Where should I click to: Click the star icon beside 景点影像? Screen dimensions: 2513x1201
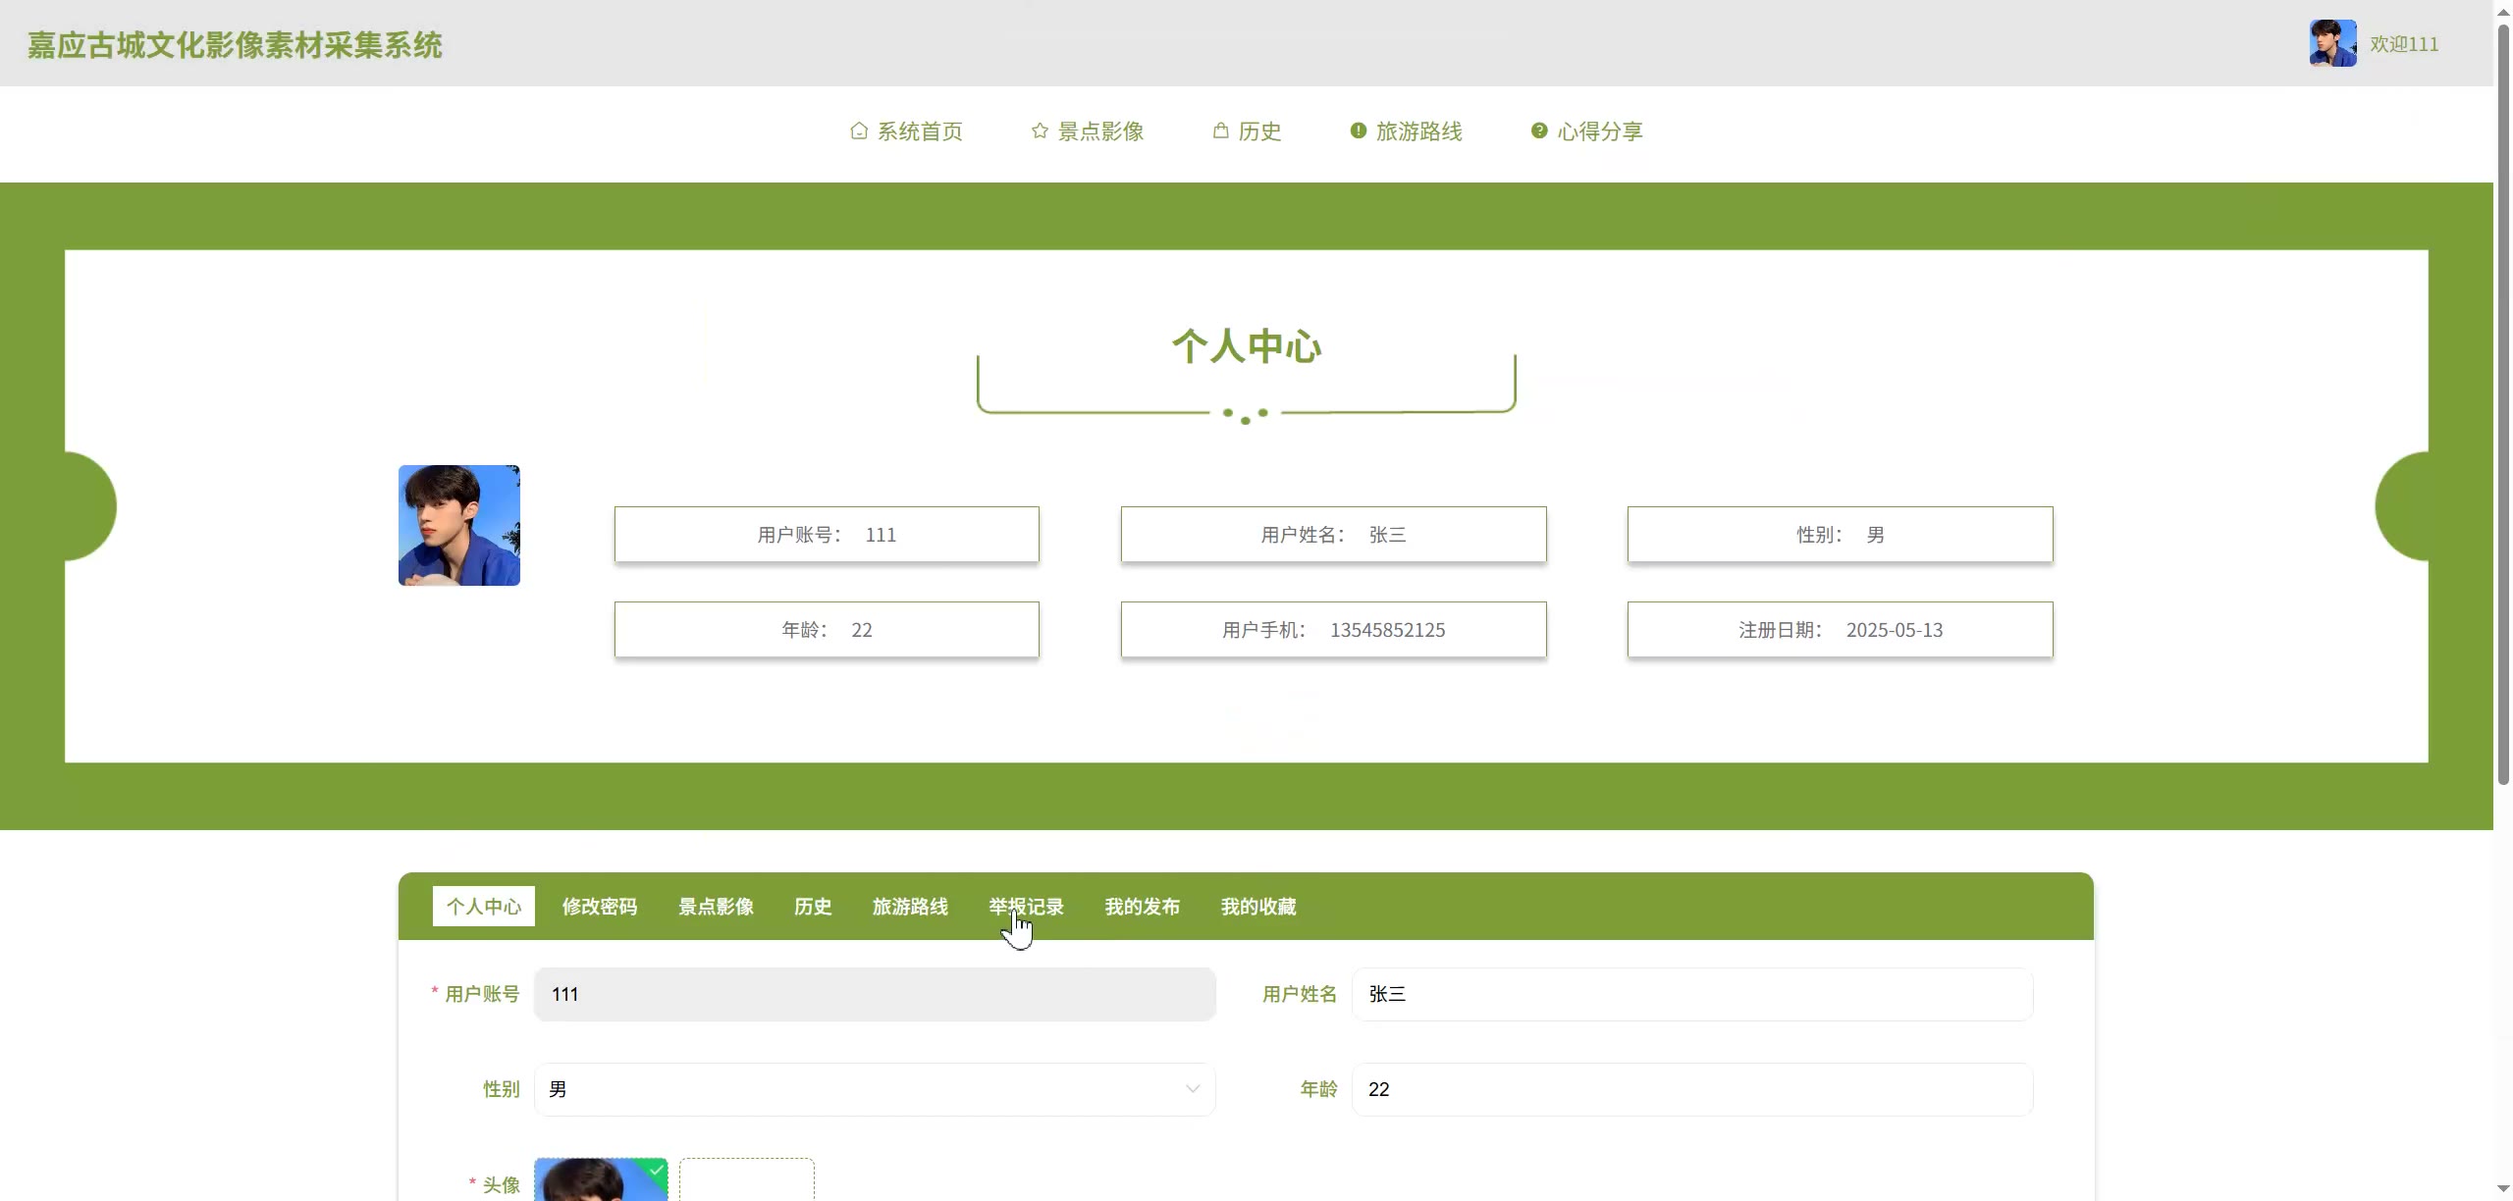click(1040, 131)
